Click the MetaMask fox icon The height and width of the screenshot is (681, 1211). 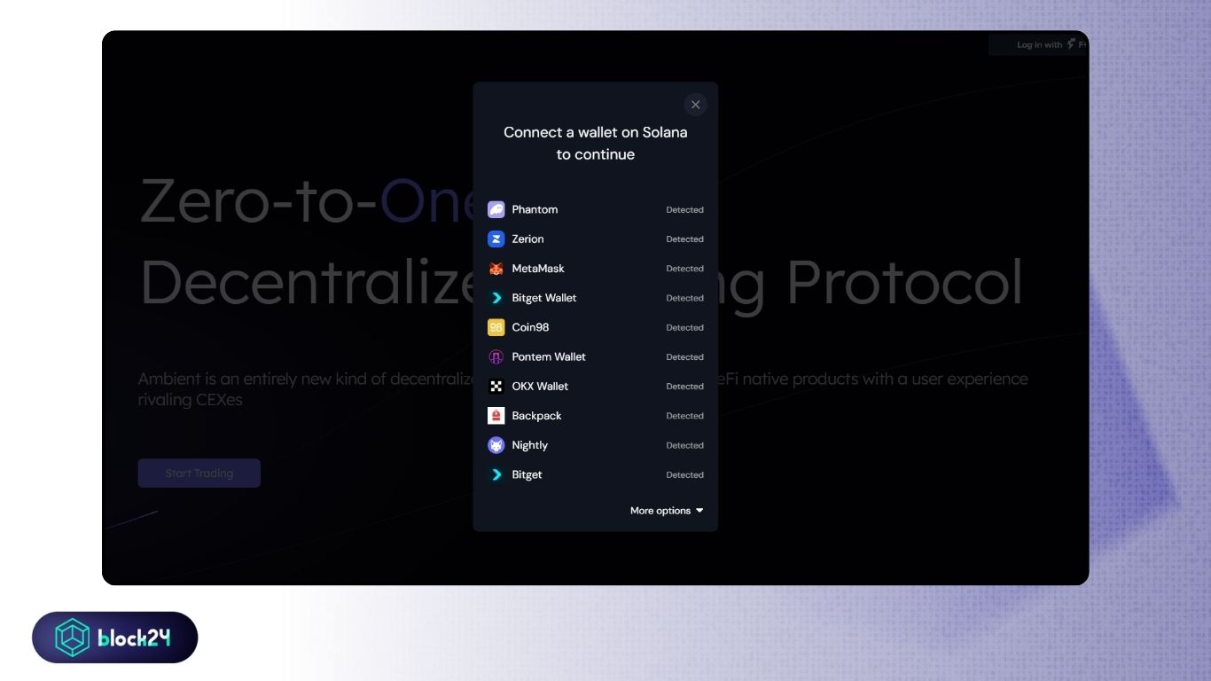tap(496, 269)
